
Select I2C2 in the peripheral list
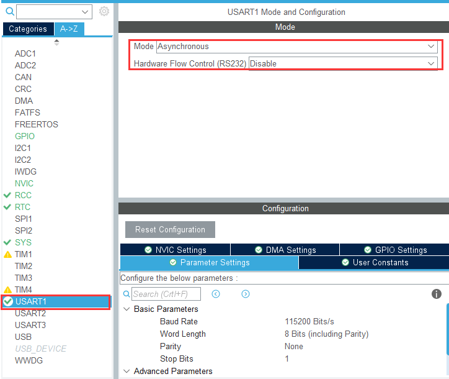click(22, 160)
